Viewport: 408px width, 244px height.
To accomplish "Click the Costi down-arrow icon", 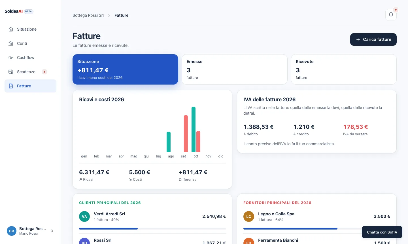I will coord(130,180).
